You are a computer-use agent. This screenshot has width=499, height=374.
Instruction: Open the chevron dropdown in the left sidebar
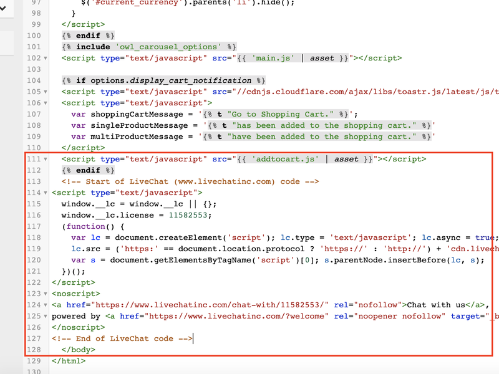[x=3, y=8]
